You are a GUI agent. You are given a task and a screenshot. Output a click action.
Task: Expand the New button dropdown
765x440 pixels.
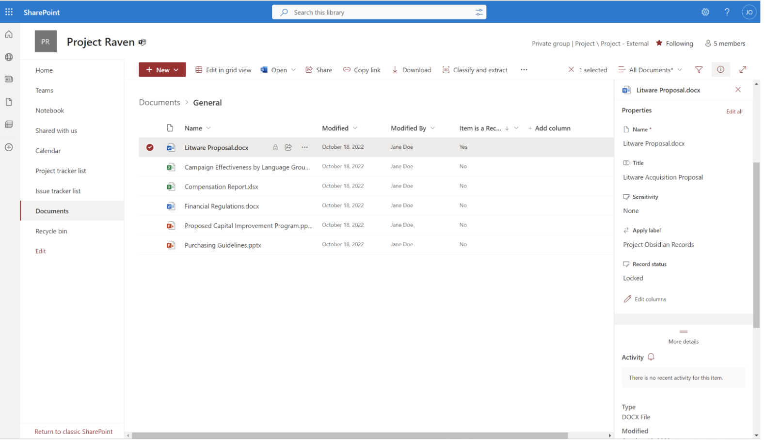click(x=177, y=70)
